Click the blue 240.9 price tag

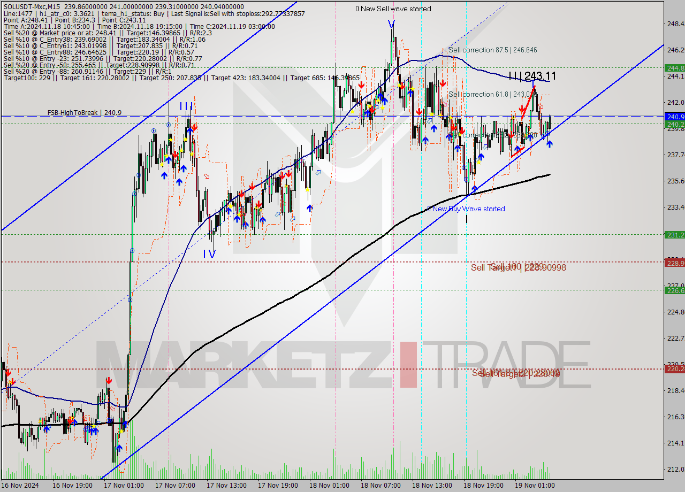click(x=674, y=116)
